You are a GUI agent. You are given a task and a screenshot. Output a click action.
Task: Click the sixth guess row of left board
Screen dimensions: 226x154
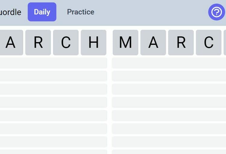coord(53,115)
